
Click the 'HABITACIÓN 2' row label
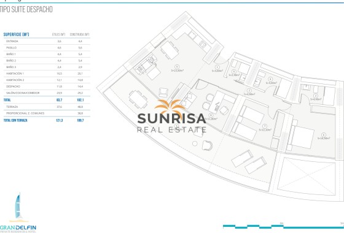15,80
